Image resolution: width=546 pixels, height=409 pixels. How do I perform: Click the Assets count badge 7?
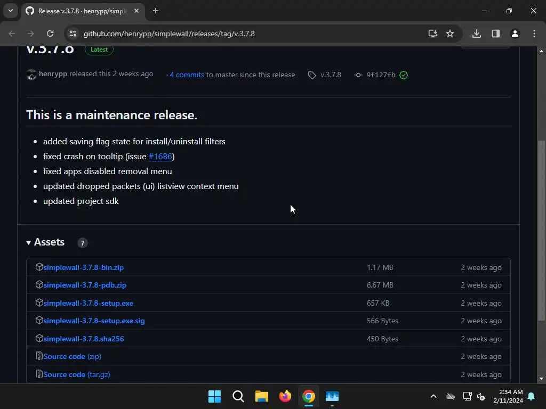pos(83,243)
